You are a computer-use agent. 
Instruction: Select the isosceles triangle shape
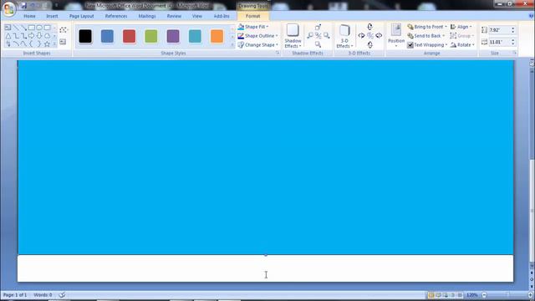(x=8, y=35)
